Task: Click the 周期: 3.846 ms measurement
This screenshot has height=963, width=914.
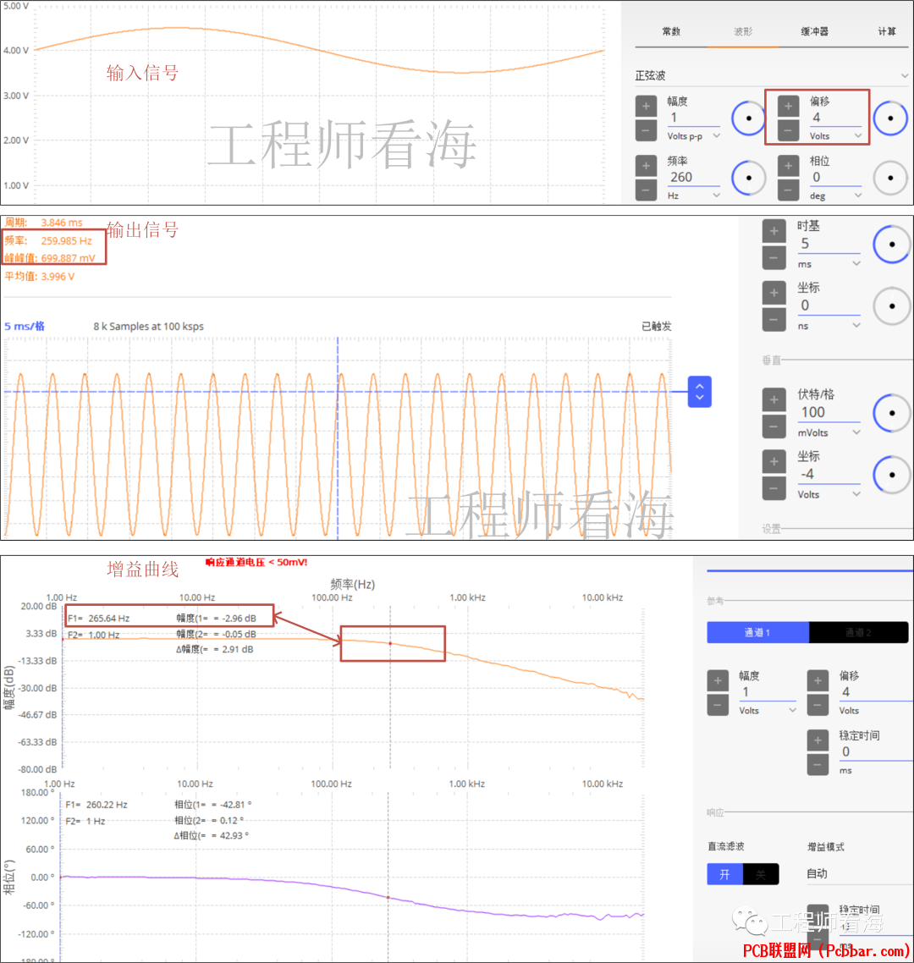Action: click(x=44, y=223)
